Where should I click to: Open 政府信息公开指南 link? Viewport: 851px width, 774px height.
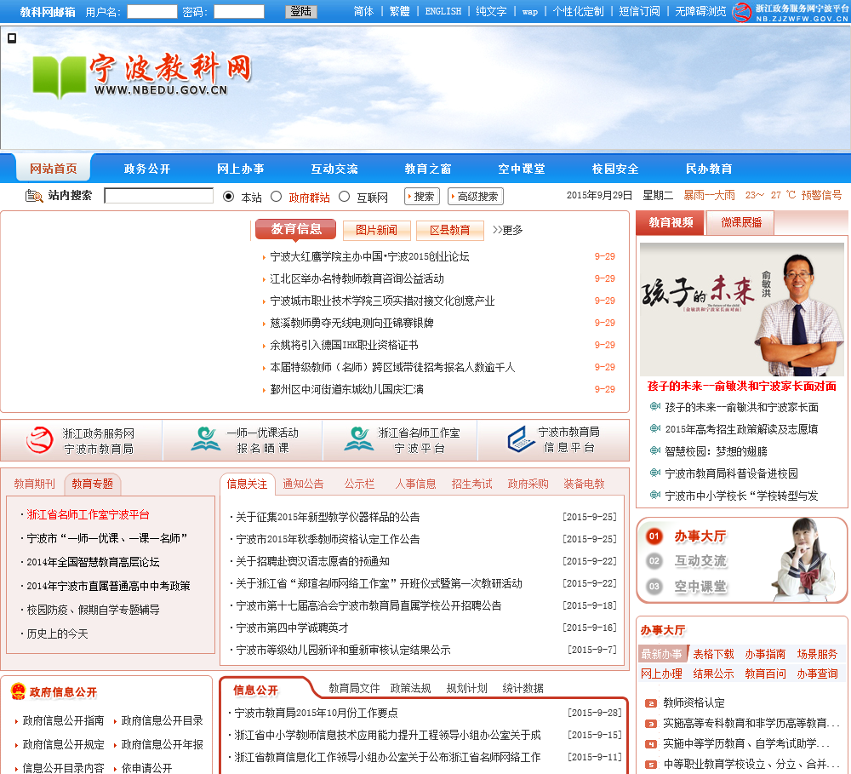pyautogui.click(x=63, y=720)
